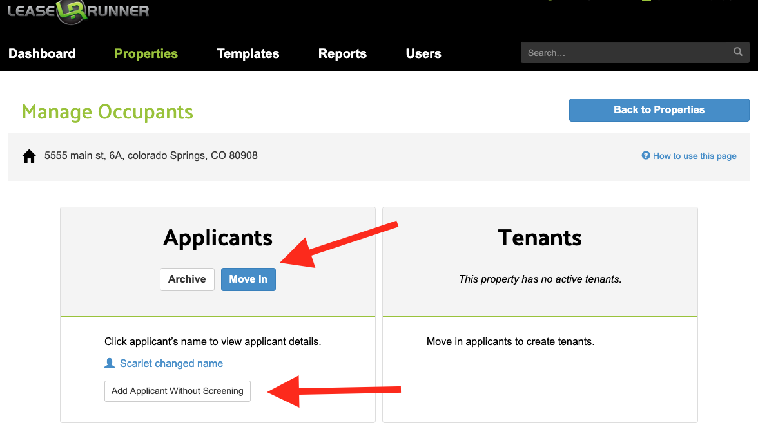Go to the Users section
Viewport: 758px width, 443px height.
coord(423,53)
